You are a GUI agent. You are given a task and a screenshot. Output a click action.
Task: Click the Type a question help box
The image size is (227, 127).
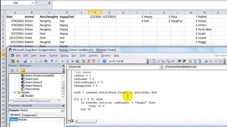(220, 56)
